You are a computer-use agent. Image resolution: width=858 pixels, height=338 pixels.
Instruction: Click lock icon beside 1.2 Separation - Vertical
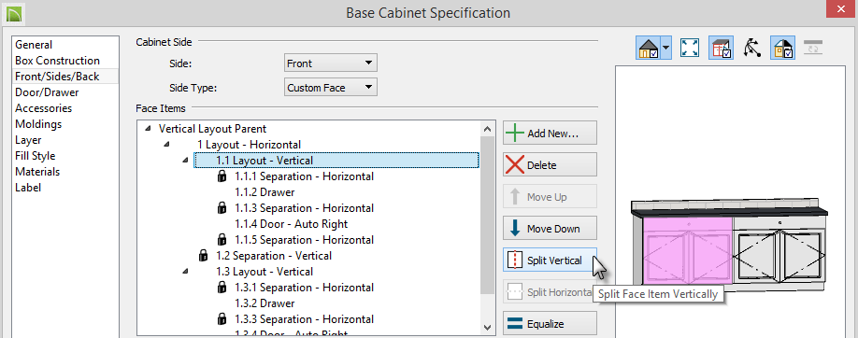click(203, 256)
